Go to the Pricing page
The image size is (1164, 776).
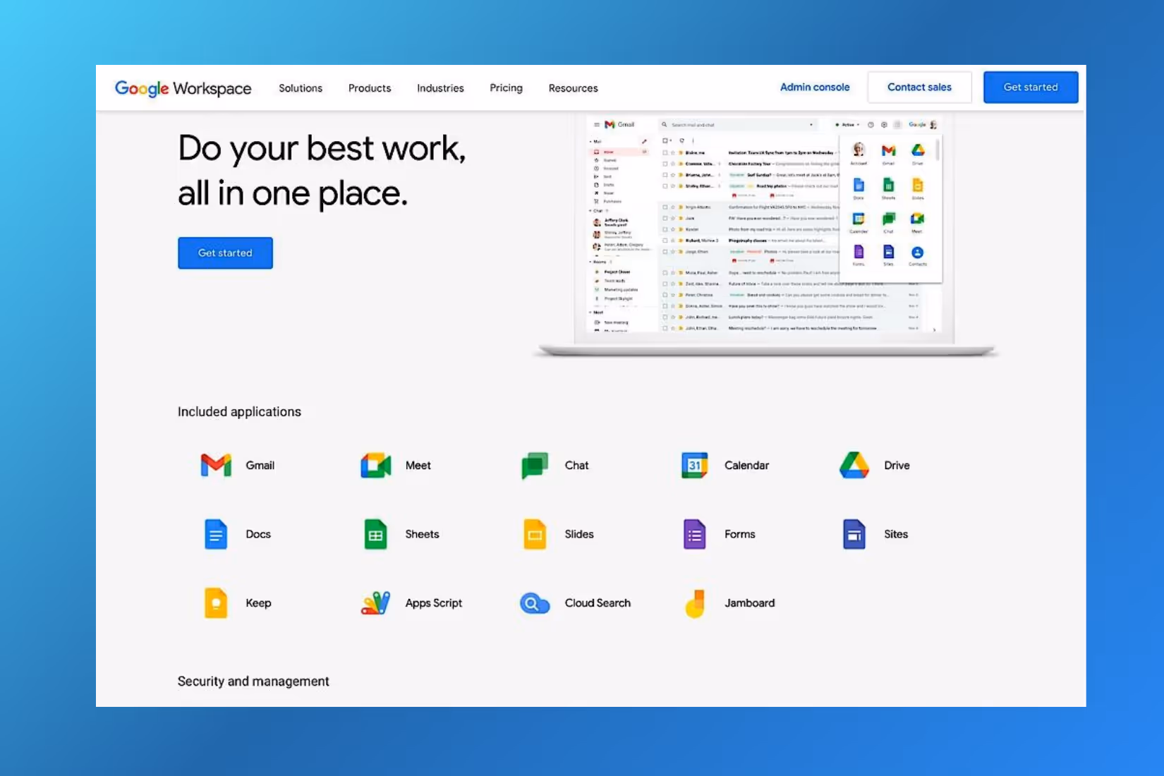click(x=507, y=88)
